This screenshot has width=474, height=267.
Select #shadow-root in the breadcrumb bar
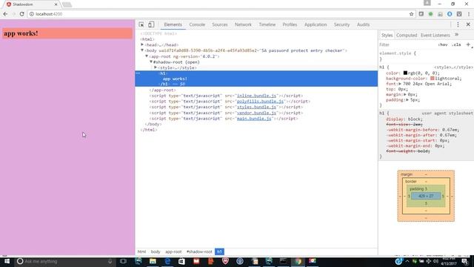pyautogui.click(x=199, y=252)
